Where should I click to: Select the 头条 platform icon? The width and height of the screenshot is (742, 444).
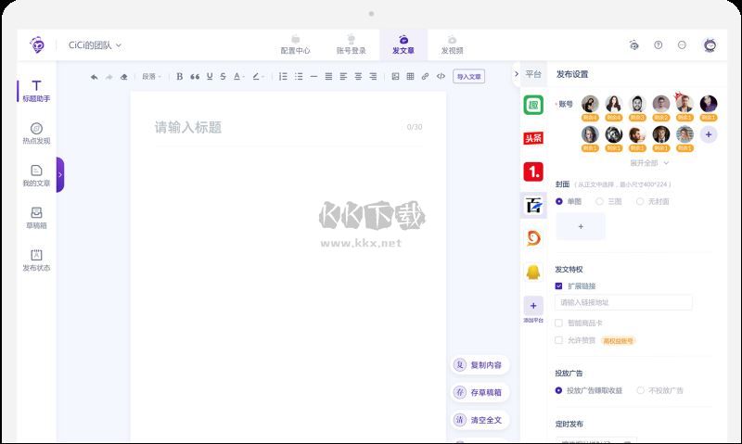(x=533, y=138)
